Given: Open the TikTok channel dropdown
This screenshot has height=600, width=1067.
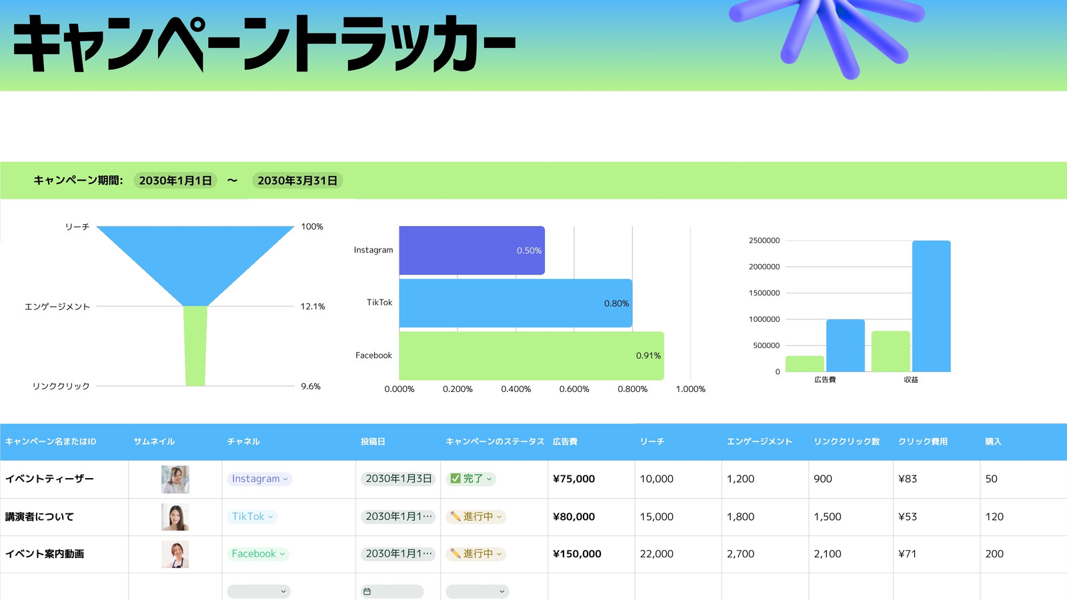Looking at the screenshot, I should pyautogui.click(x=252, y=517).
